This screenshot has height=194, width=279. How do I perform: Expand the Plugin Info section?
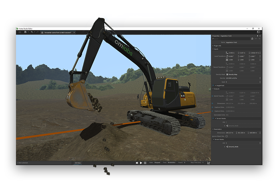213,46
